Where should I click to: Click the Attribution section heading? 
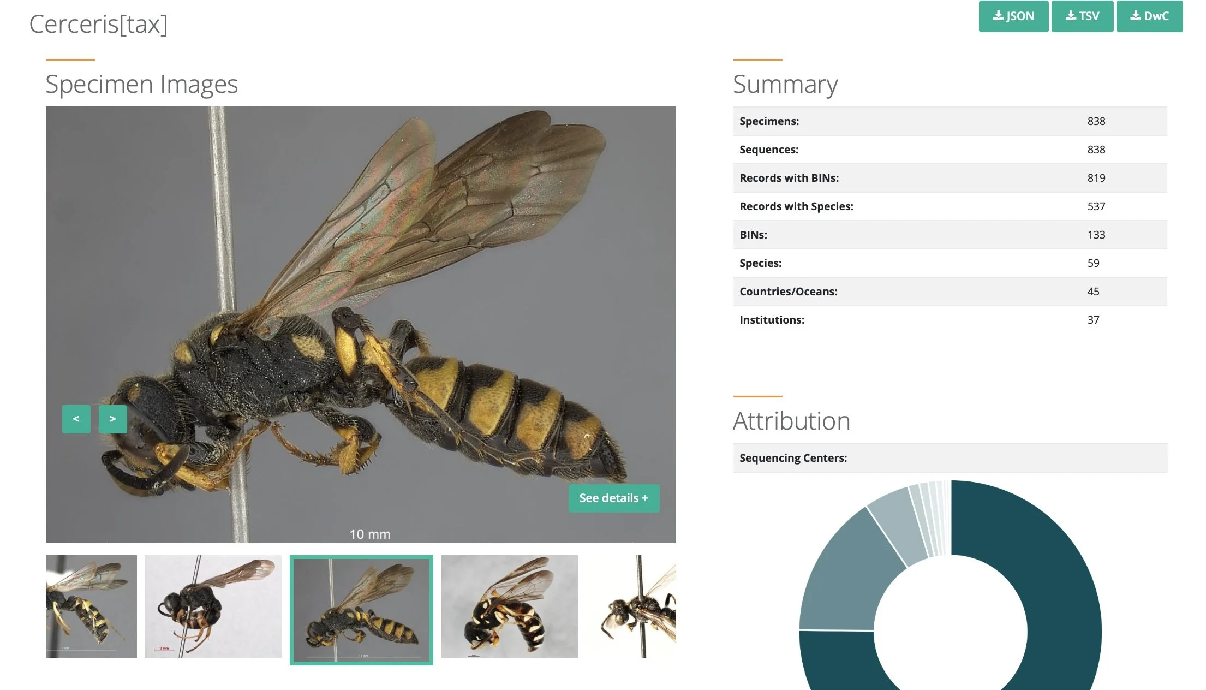pyautogui.click(x=791, y=420)
